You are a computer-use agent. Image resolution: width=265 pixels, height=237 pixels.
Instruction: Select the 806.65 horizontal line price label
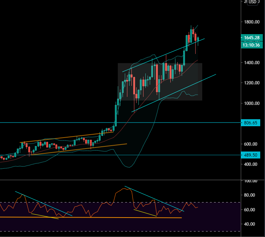(251, 123)
